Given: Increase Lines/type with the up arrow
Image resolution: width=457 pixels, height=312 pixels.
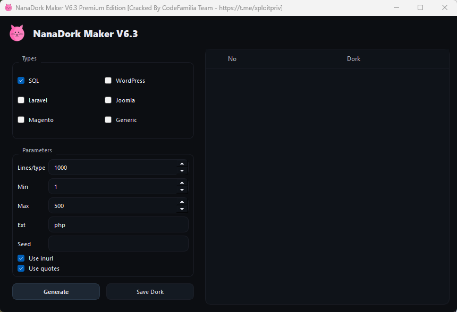Looking at the screenshot, I should tap(182, 164).
